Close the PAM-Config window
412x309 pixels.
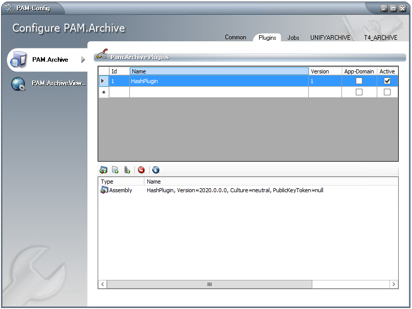402,8
